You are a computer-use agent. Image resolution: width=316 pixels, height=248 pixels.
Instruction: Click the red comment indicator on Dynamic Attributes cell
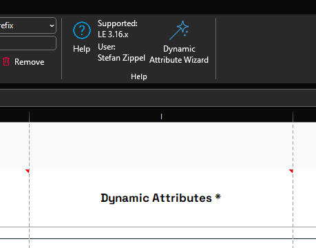tap(291, 171)
